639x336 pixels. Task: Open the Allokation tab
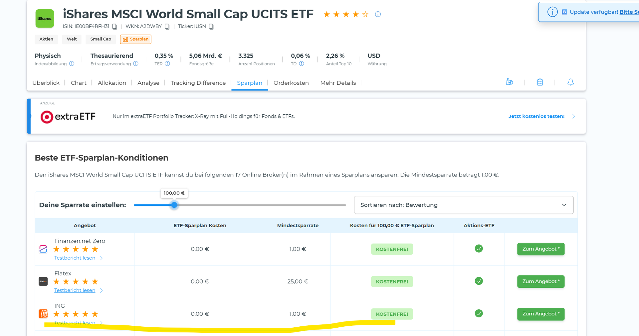coord(112,83)
